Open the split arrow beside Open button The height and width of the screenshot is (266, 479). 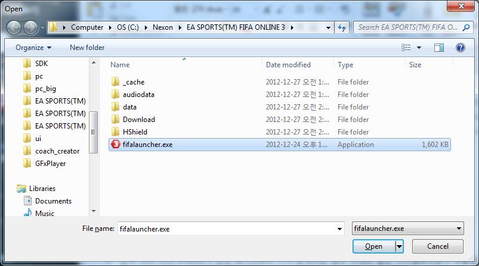[399, 246]
